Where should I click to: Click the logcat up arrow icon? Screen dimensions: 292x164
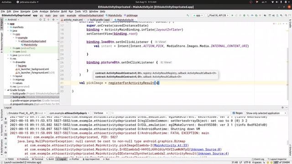pyautogui.click(x=5, y=127)
